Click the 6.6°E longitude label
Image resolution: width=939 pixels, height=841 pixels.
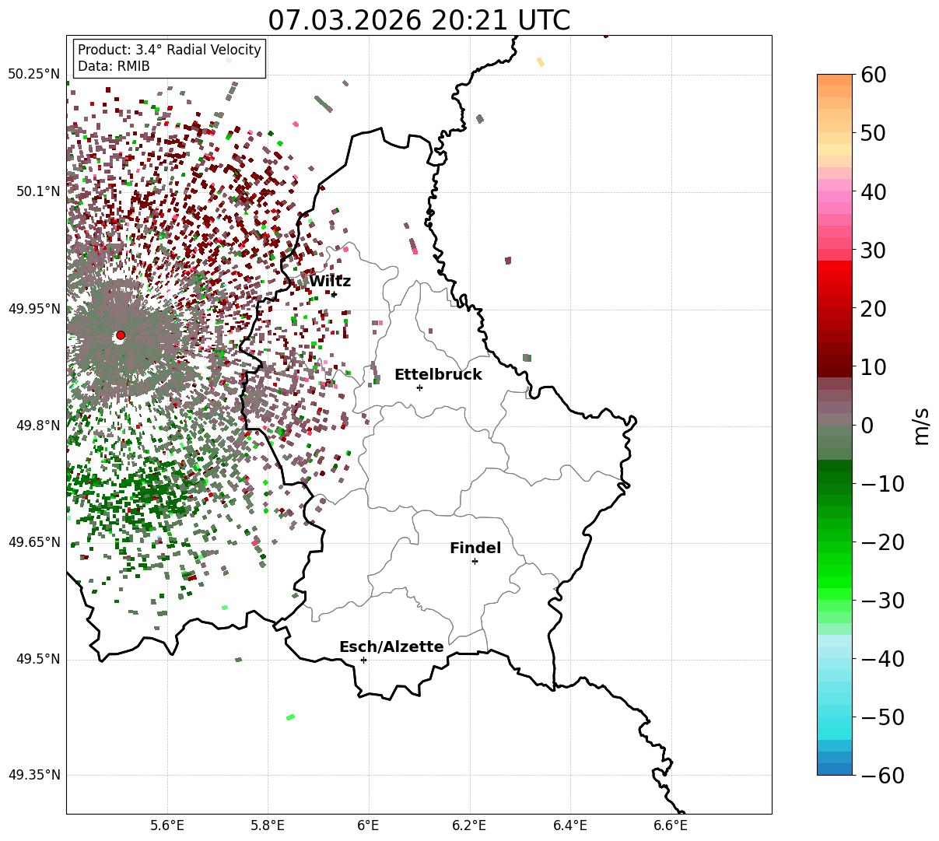point(671,825)
